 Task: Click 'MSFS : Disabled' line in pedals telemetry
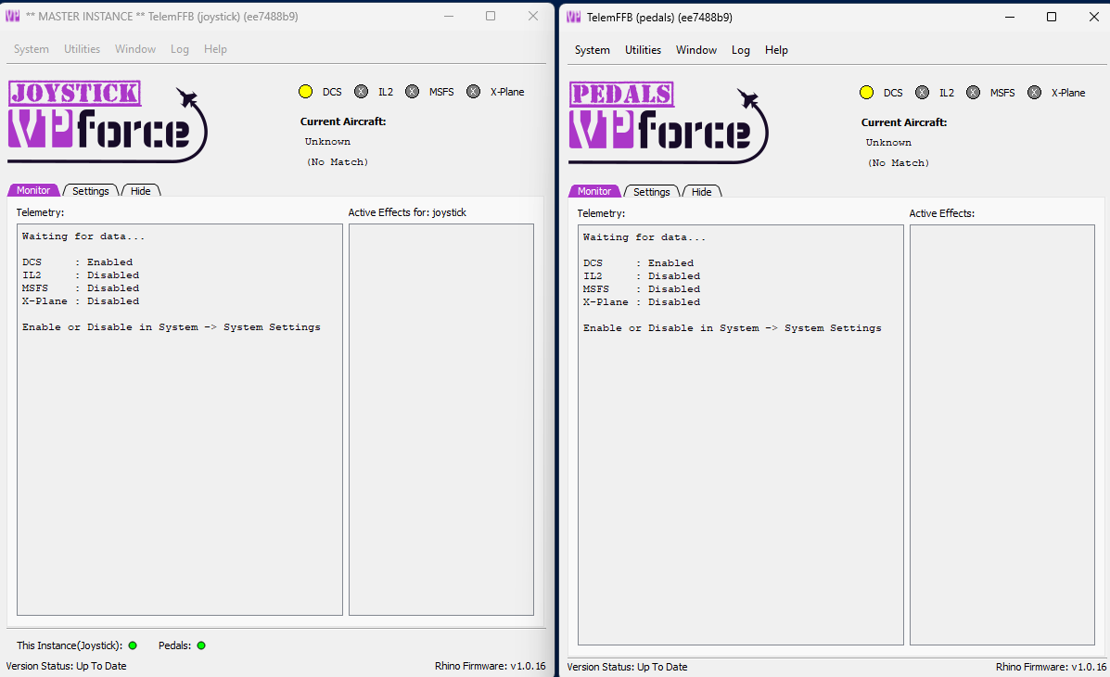pos(642,289)
